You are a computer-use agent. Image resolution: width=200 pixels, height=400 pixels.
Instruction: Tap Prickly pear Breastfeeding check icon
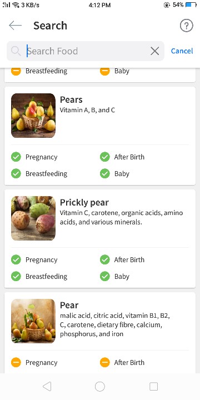coord(16,276)
